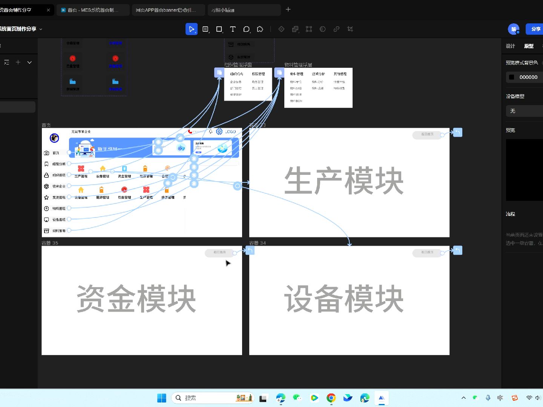
Task: Open the 网页APP首页banner启动引 tab
Action: pos(168,10)
